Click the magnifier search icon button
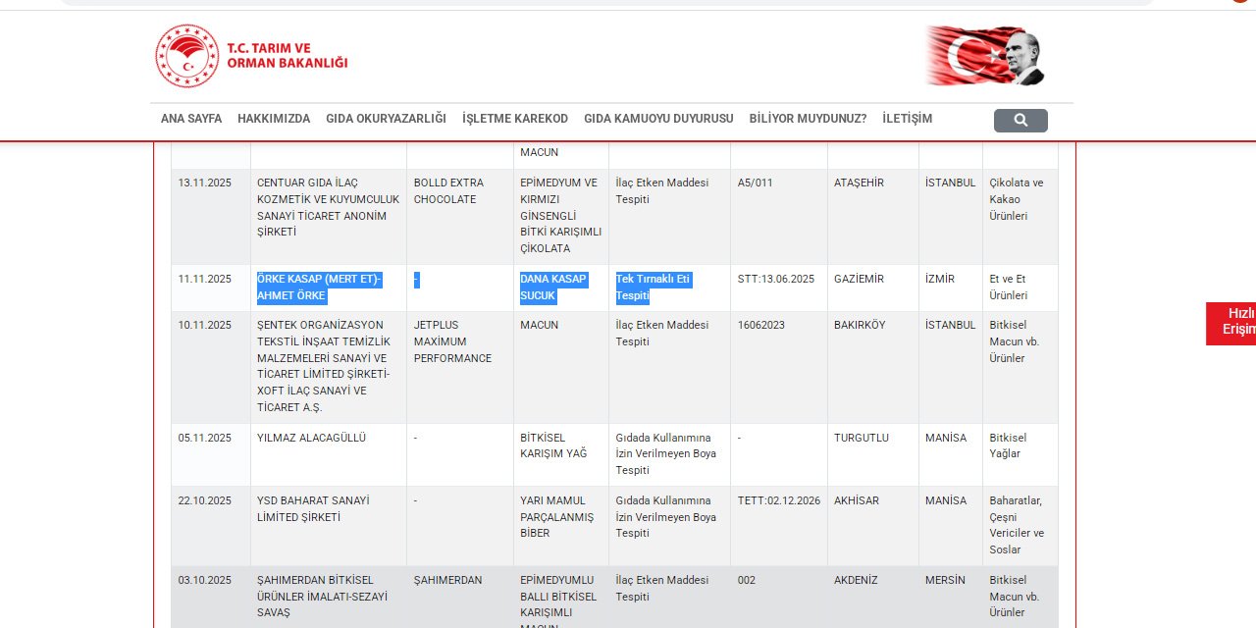Viewport: 1256px width, 628px height. point(1020,121)
